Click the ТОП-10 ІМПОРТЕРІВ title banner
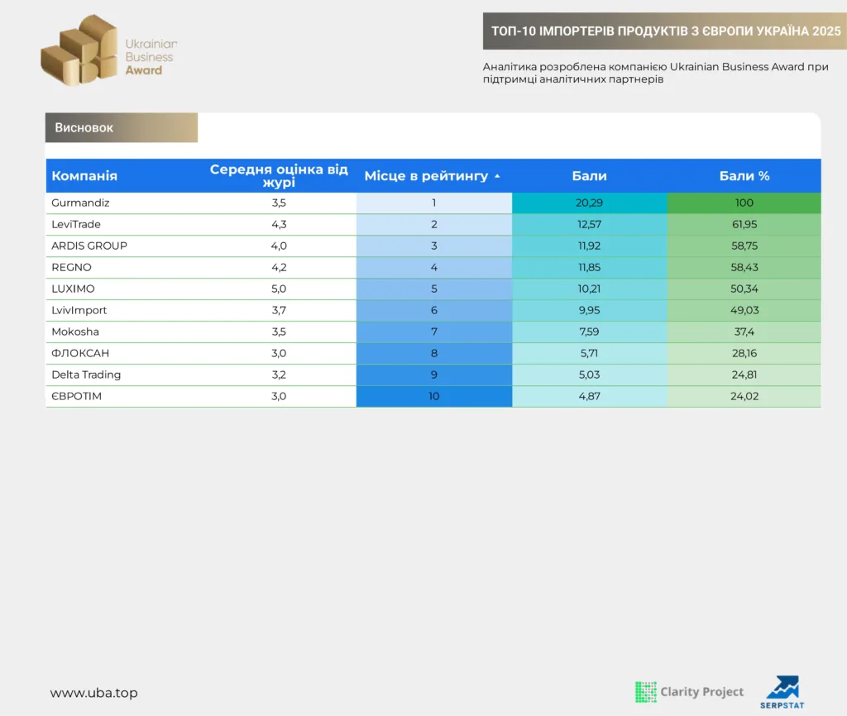The image size is (847, 716). pos(665,31)
